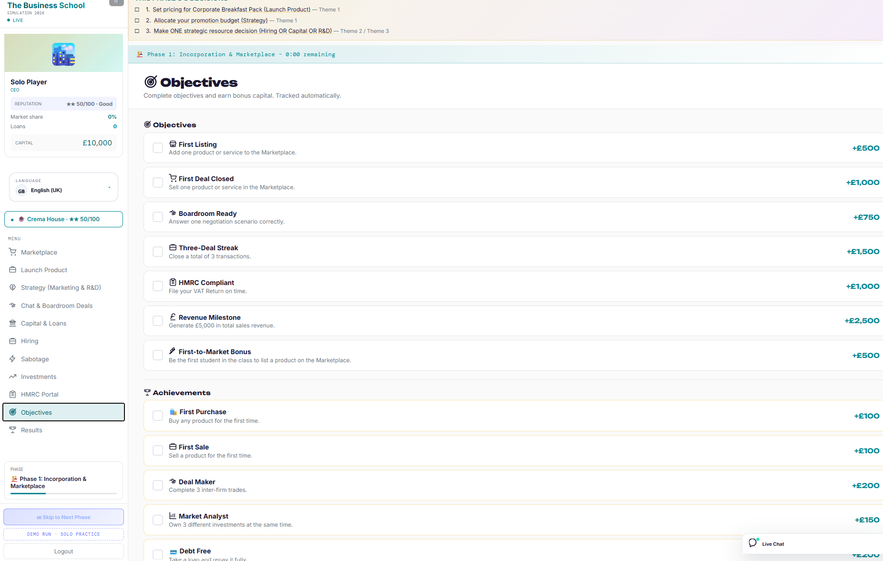Click the Capital & Loans bank icon
Image resolution: width=883 pixels, height=561 pixels.
tap(13, 323)
